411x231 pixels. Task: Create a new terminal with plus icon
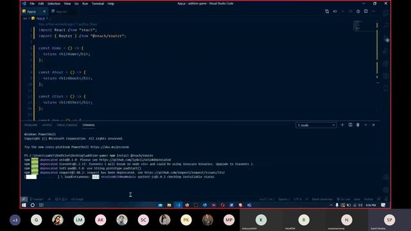click(342, 125)
